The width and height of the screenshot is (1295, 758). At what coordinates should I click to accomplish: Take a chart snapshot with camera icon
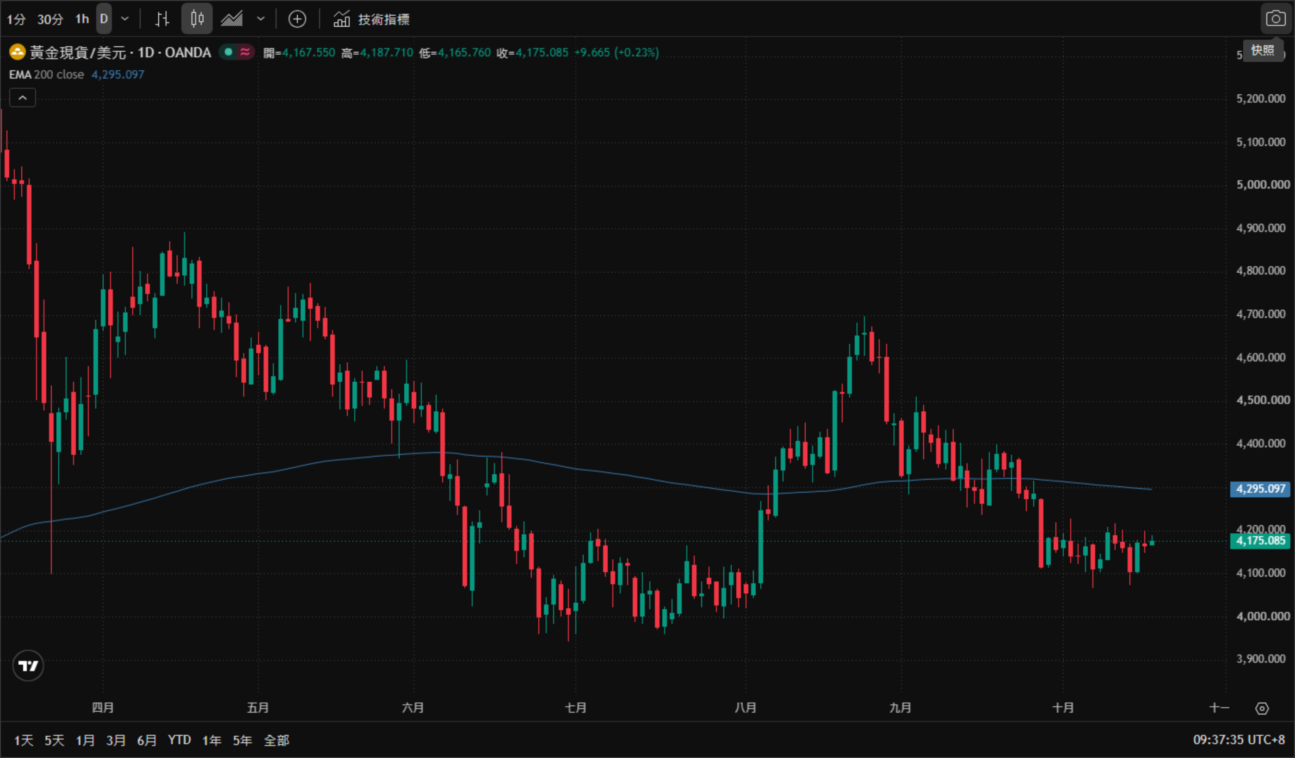point(1276,19)
